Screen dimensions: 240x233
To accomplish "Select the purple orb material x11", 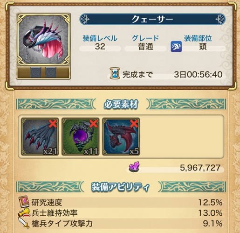I will coord(81,137).
